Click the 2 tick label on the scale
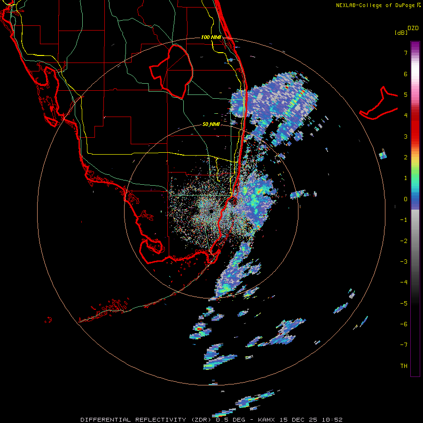 pyautogui.click(x=406, y=157)
